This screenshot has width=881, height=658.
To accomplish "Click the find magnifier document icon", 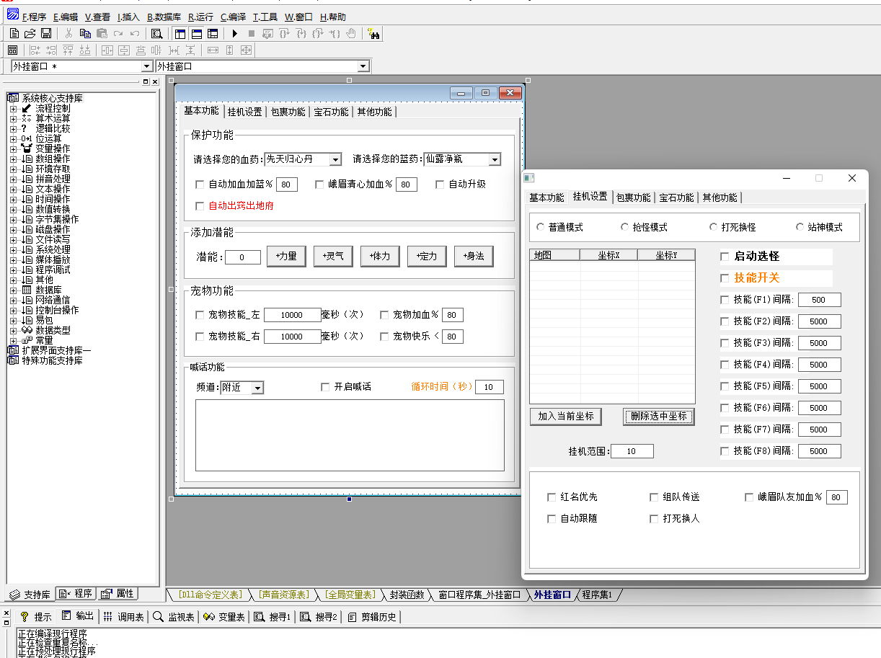I will 156,33.
